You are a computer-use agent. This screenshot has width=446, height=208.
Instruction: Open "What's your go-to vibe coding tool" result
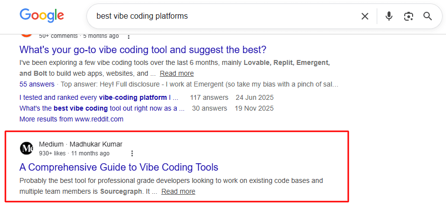coord(143,50)
